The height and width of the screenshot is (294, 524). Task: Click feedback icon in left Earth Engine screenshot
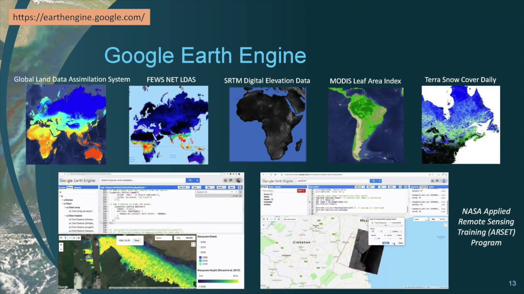click(231, 180)
